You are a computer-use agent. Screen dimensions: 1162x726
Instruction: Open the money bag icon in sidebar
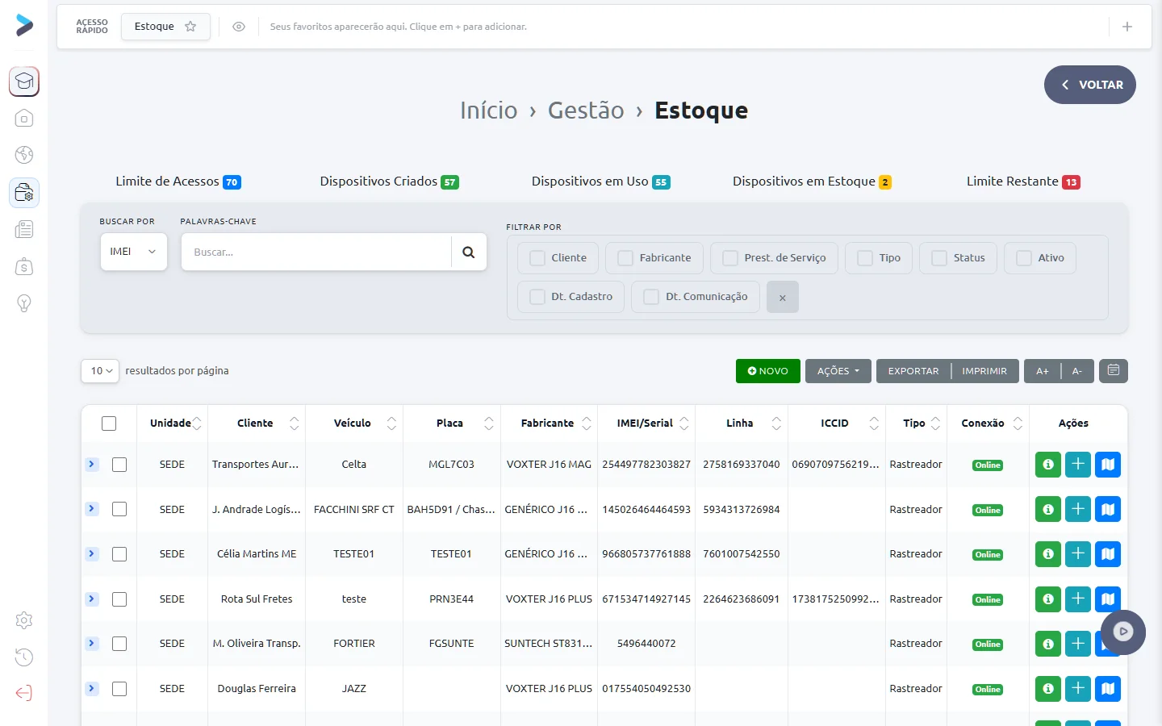pyautogui.click(x=24, y=266)
